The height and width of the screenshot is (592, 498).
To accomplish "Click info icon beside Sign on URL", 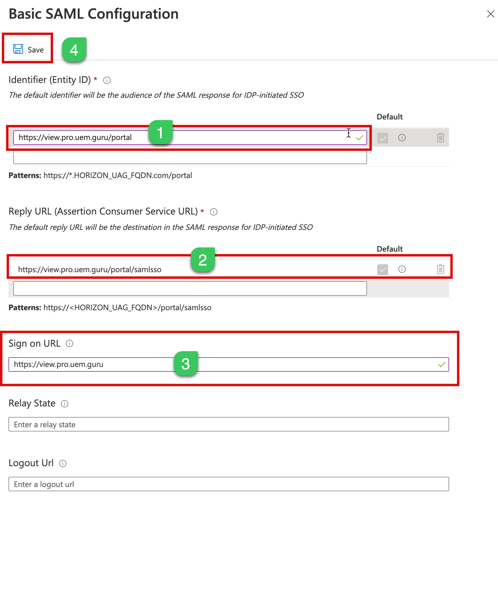I will point(69,344).
